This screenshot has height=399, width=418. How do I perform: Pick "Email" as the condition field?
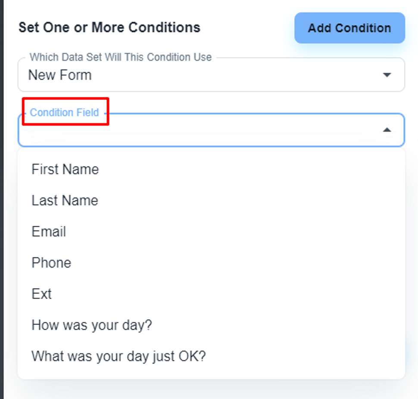49,231
